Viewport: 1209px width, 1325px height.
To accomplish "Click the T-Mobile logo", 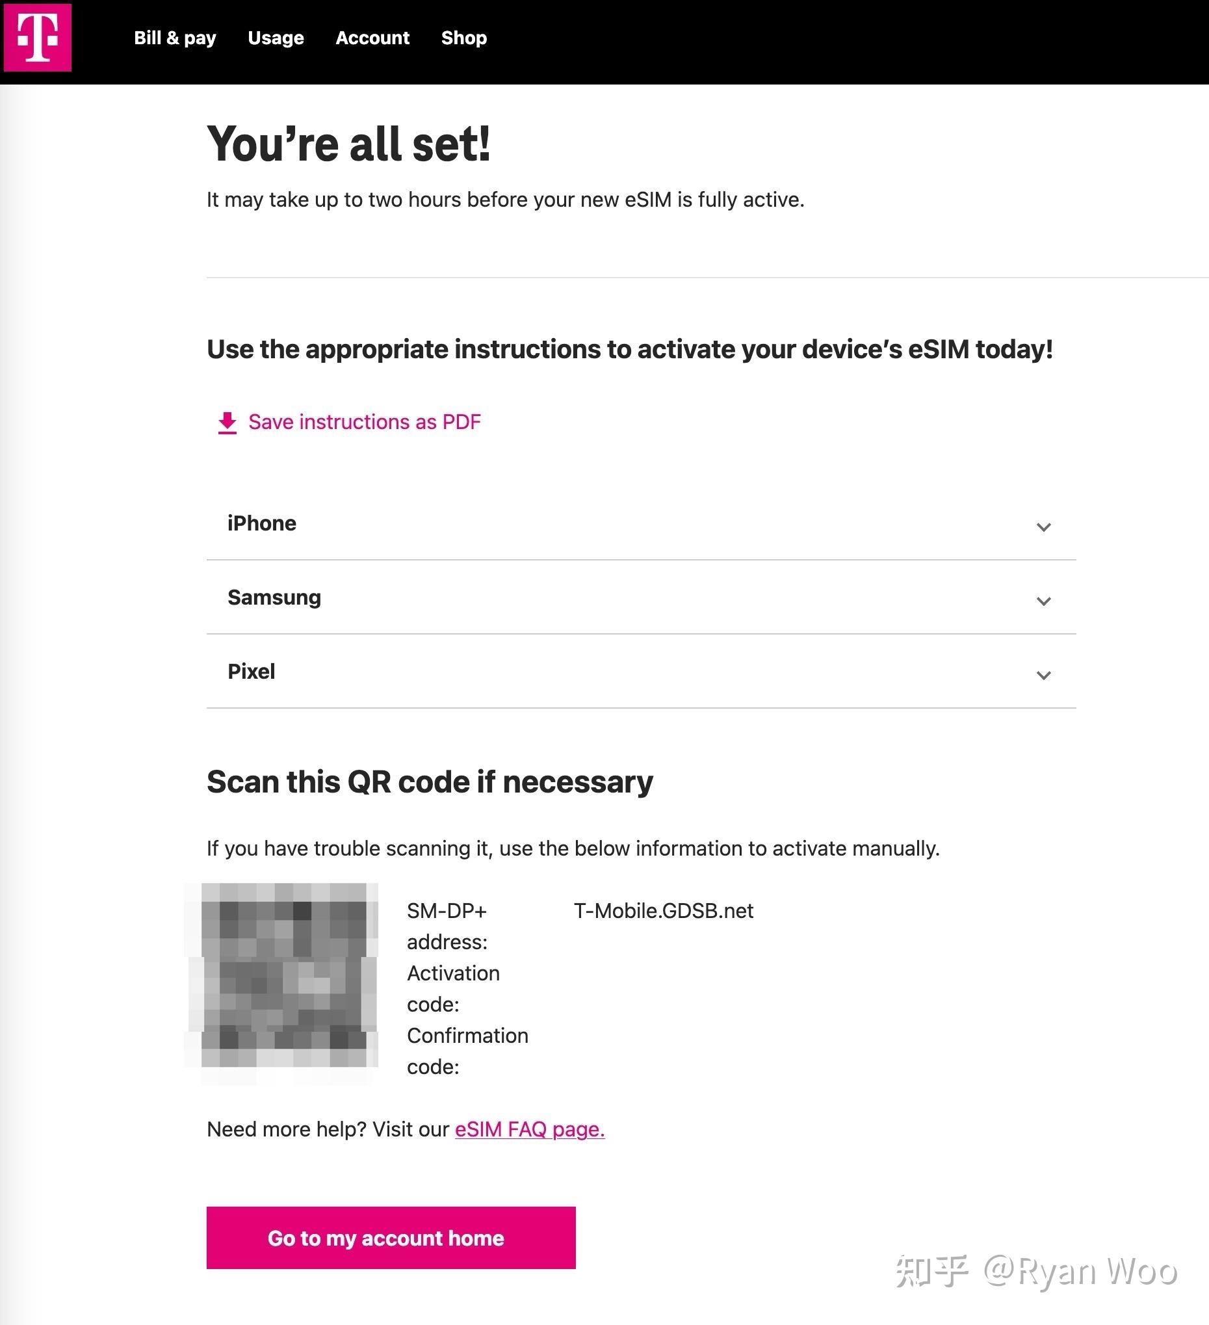I will click(x=38, y=38).
